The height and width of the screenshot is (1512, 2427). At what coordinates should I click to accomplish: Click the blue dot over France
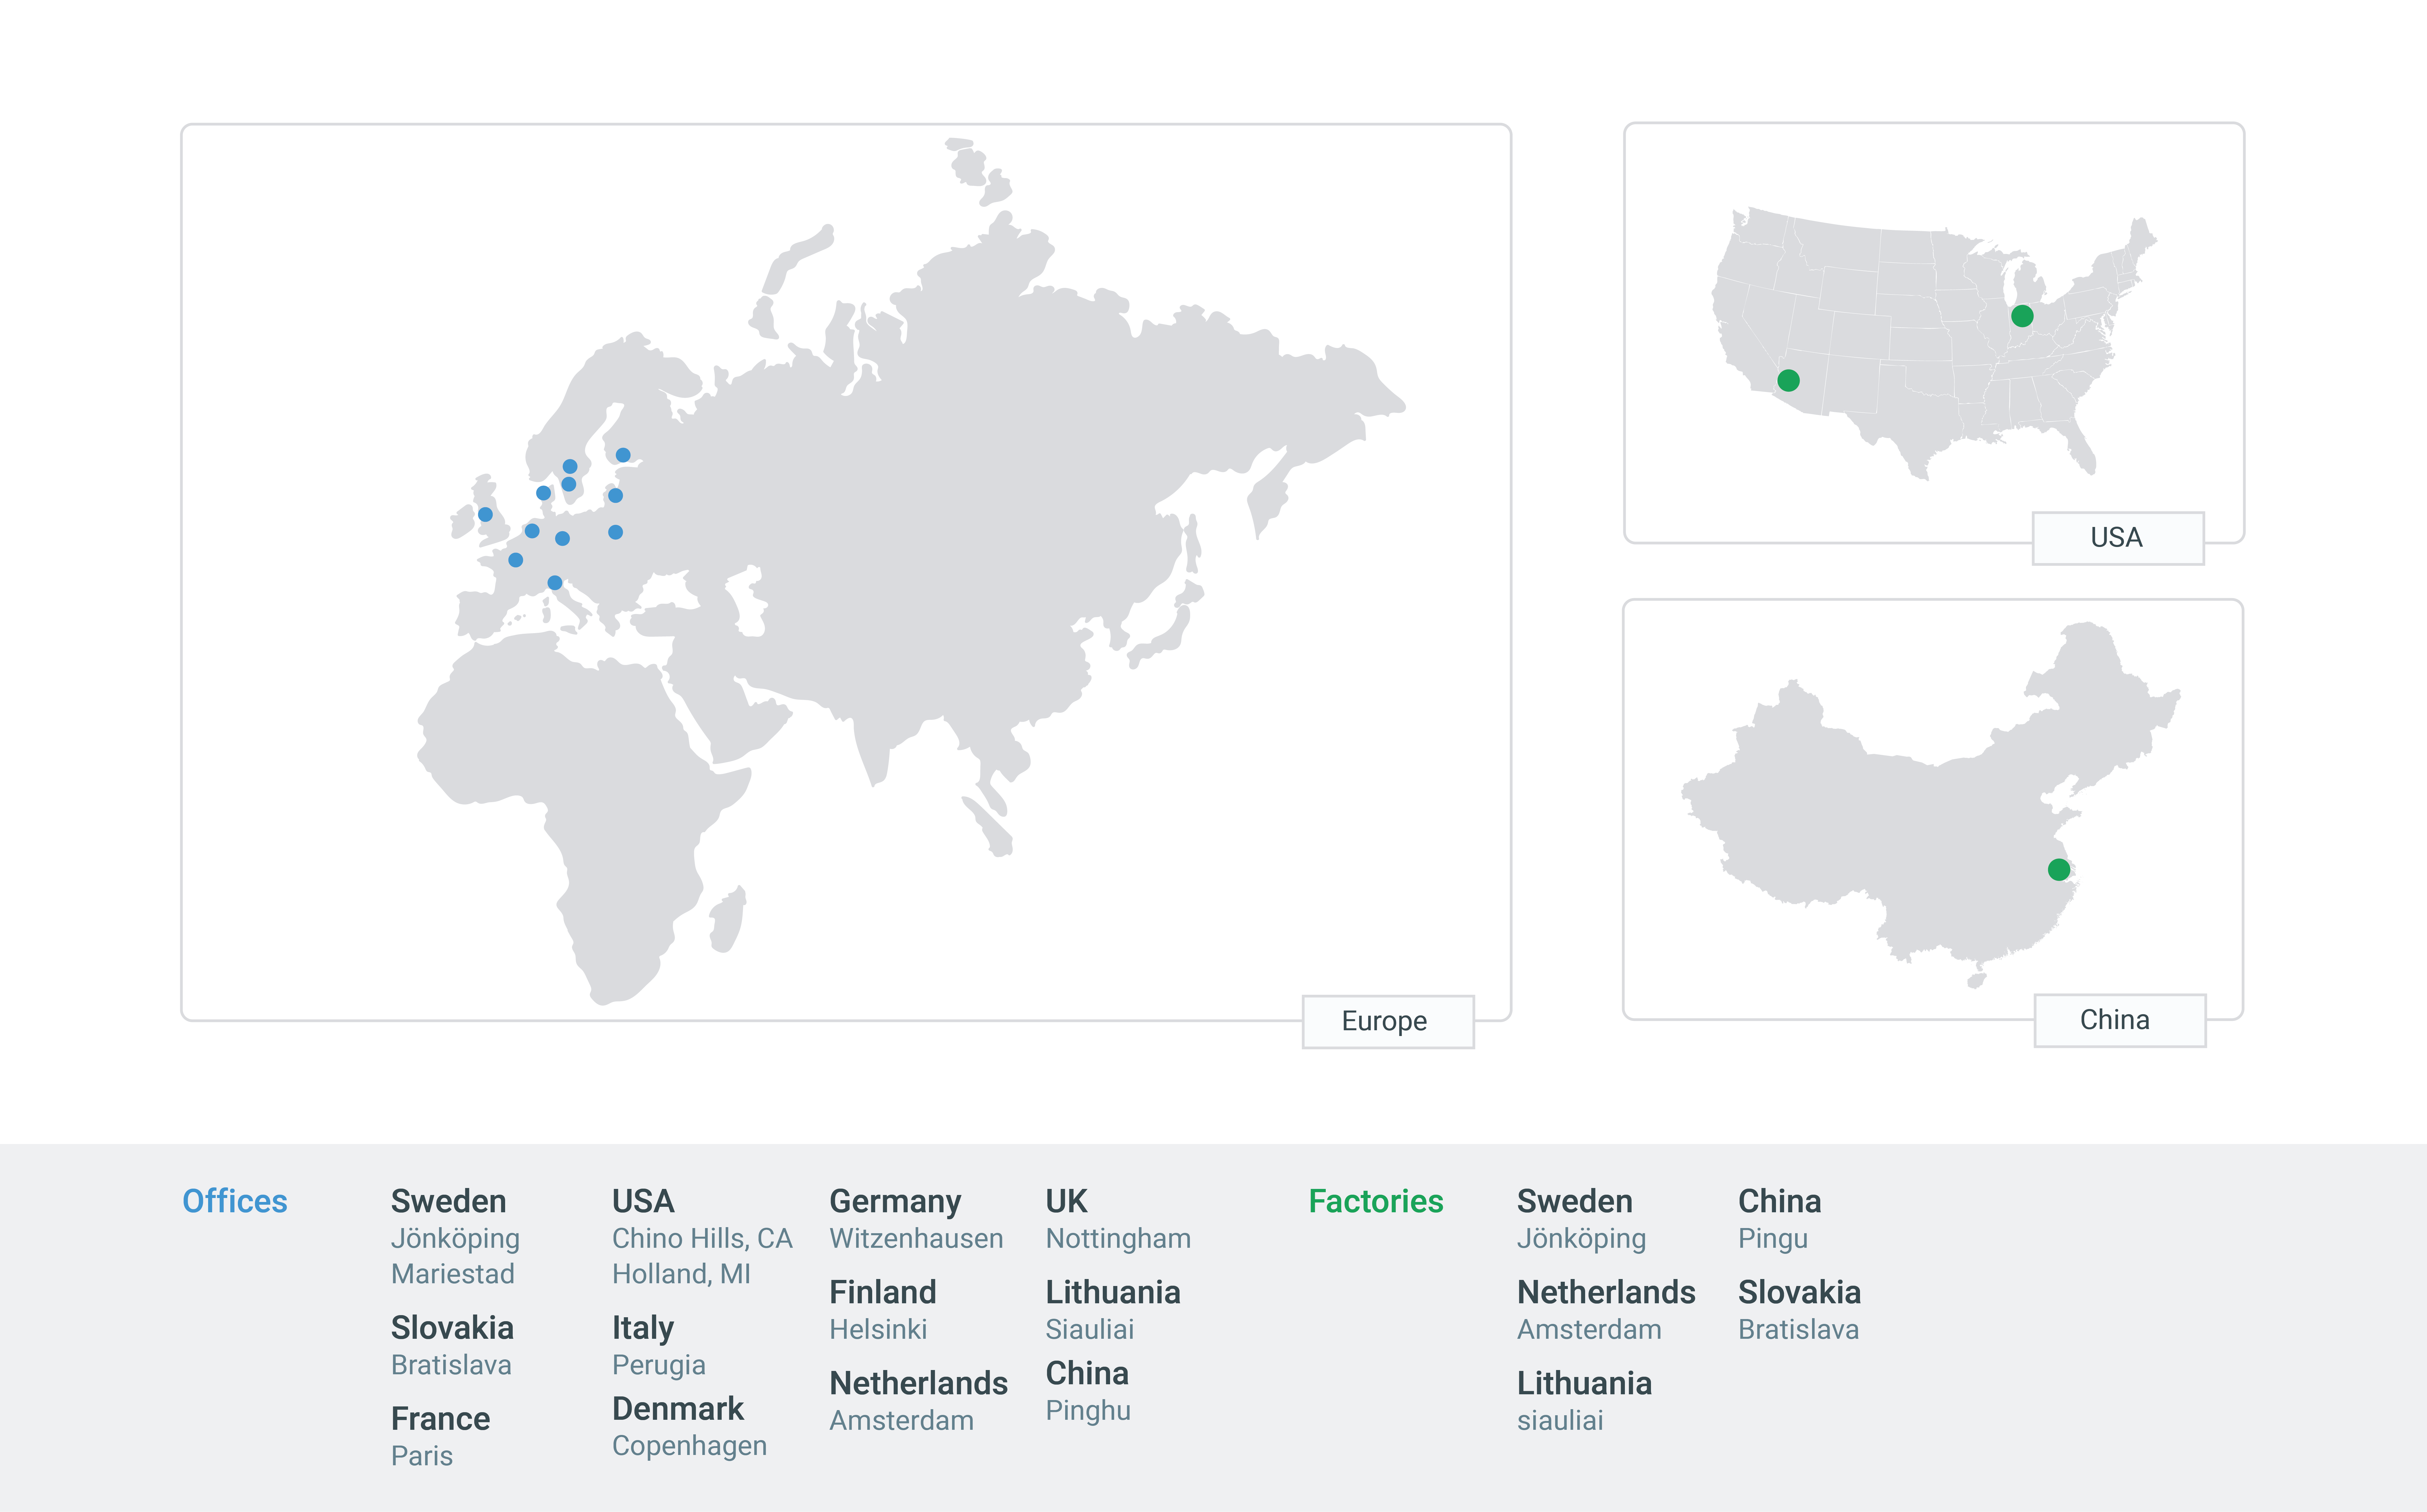coord(515,560)
